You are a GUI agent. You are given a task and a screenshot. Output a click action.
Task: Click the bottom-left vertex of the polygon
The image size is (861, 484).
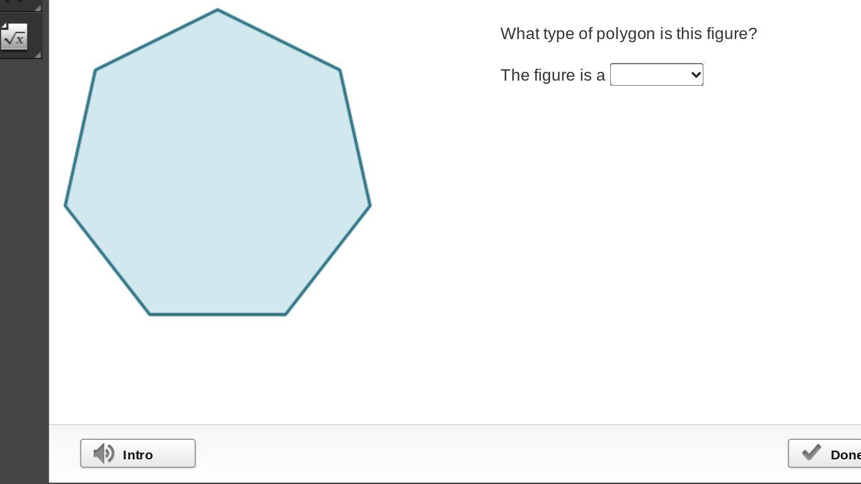point(150,314)
